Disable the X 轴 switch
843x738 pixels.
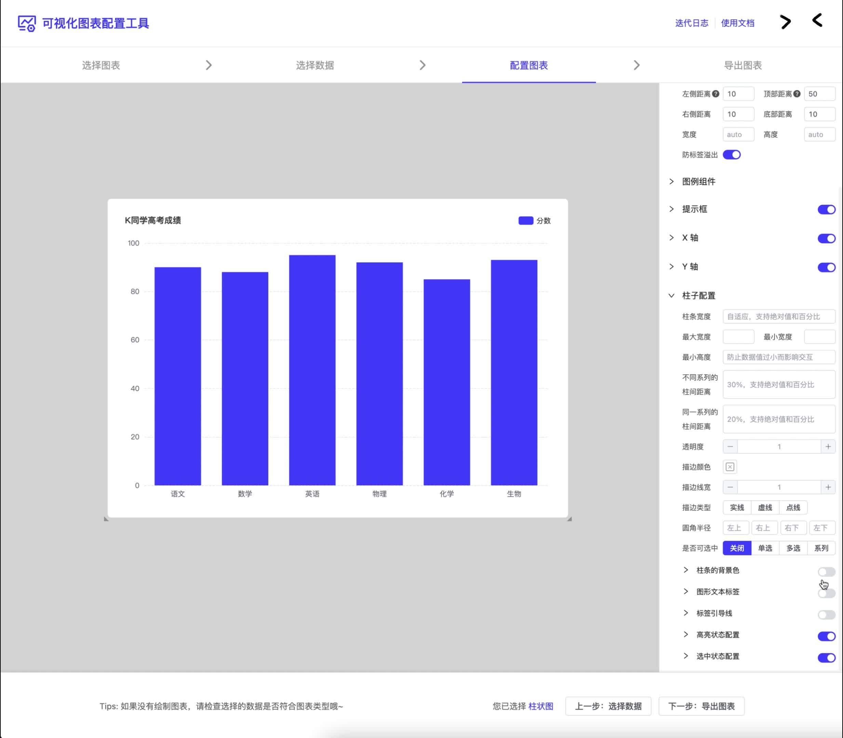click(x=827, y=238)
